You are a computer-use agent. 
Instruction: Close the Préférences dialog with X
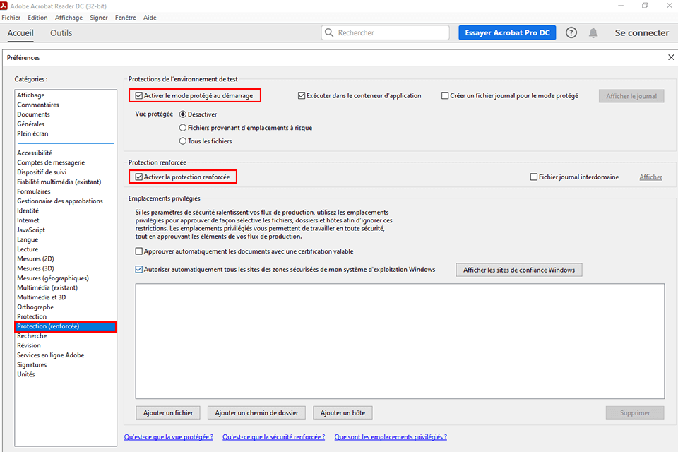[671, 57]
